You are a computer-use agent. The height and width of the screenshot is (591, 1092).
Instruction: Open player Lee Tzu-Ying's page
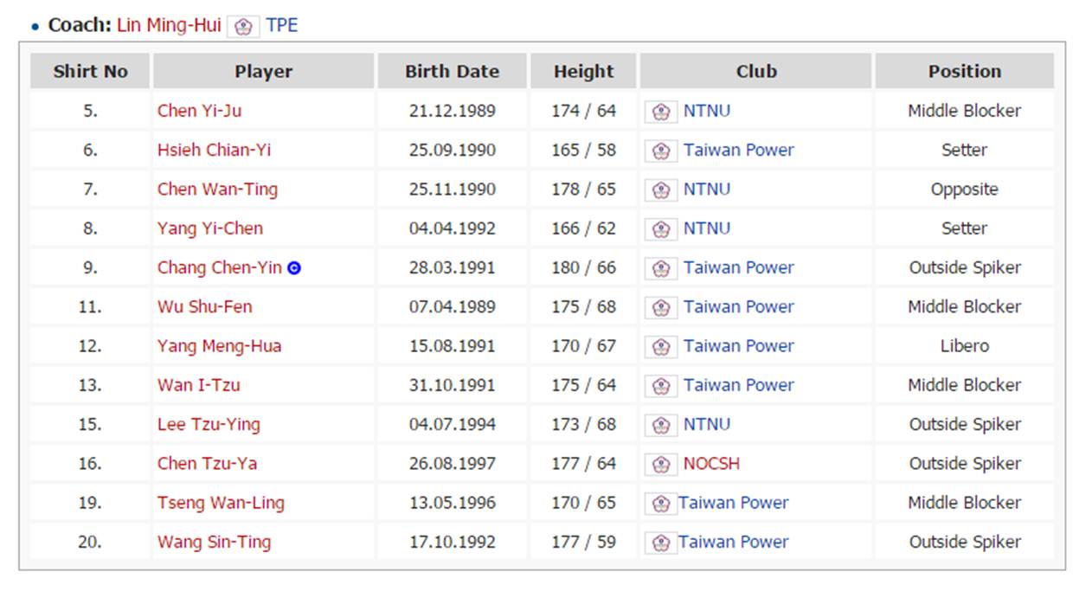point(209,424)
